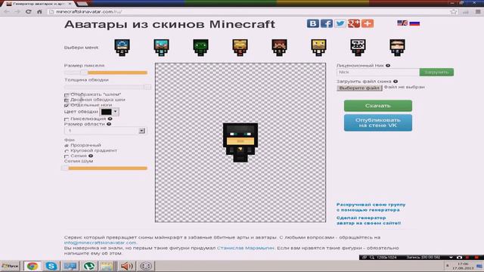Click info icon next to Загрузить файл скина

[x=396, y=82]
